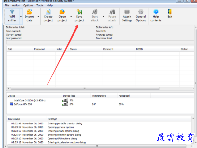This screenshot has width=197, height=148.
Task: Click the Fan speed column header
Action: point(134,96)
